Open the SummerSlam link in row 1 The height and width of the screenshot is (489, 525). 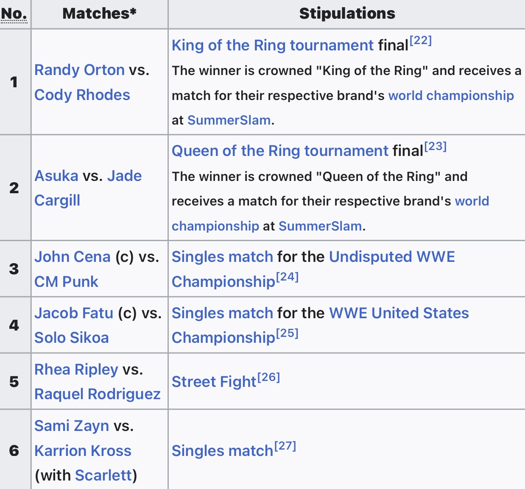(x=229, y=120)
